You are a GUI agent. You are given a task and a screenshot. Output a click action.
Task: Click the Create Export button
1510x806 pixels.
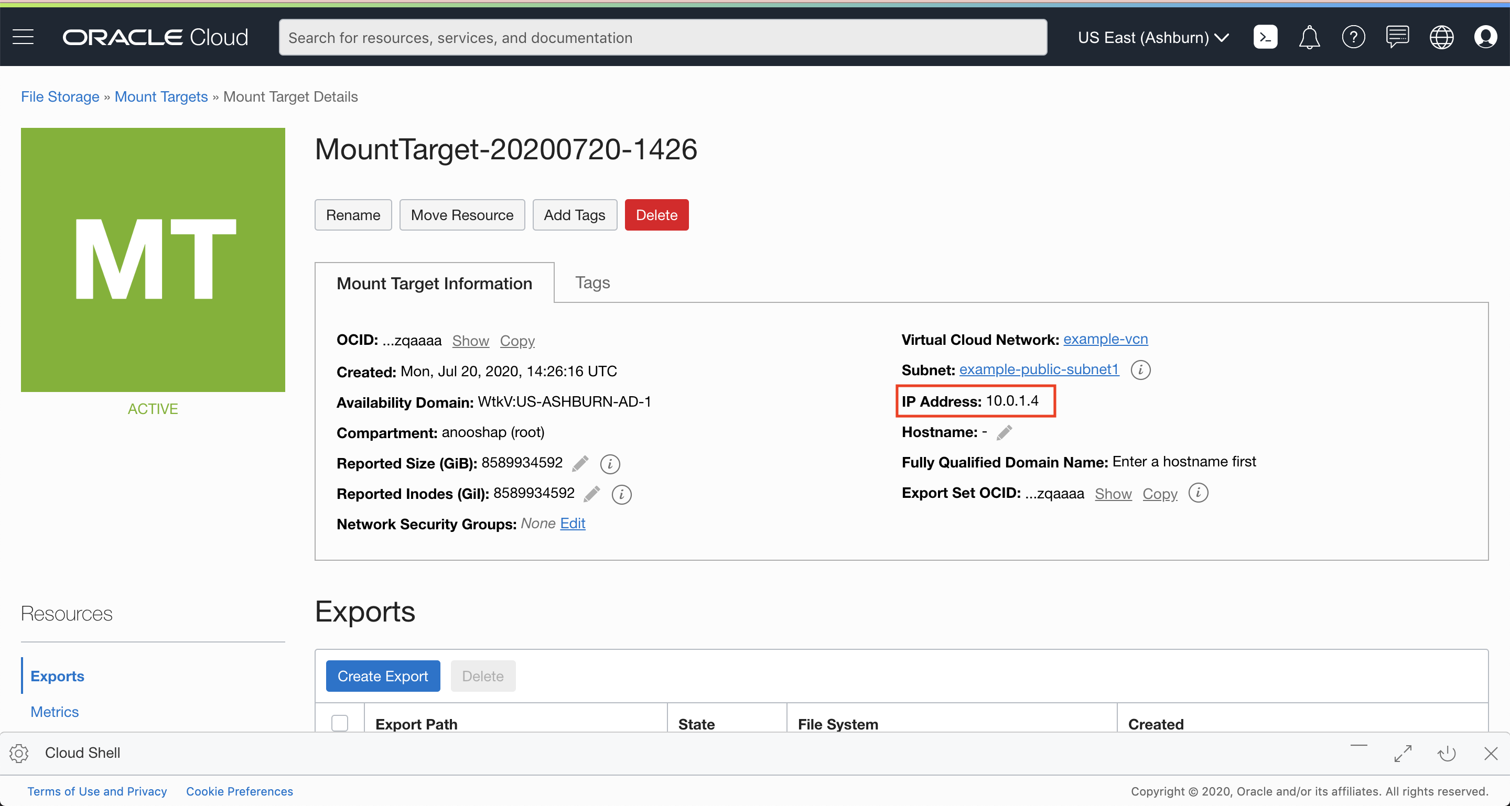point(383,676)
